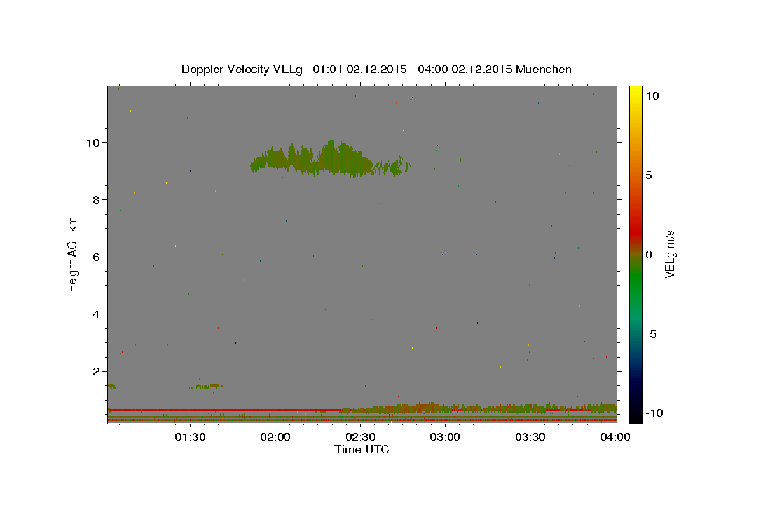This screenshot has width=763, height=508.
Task: Click the 02:30 time tick label
Action: click(360, 437)
